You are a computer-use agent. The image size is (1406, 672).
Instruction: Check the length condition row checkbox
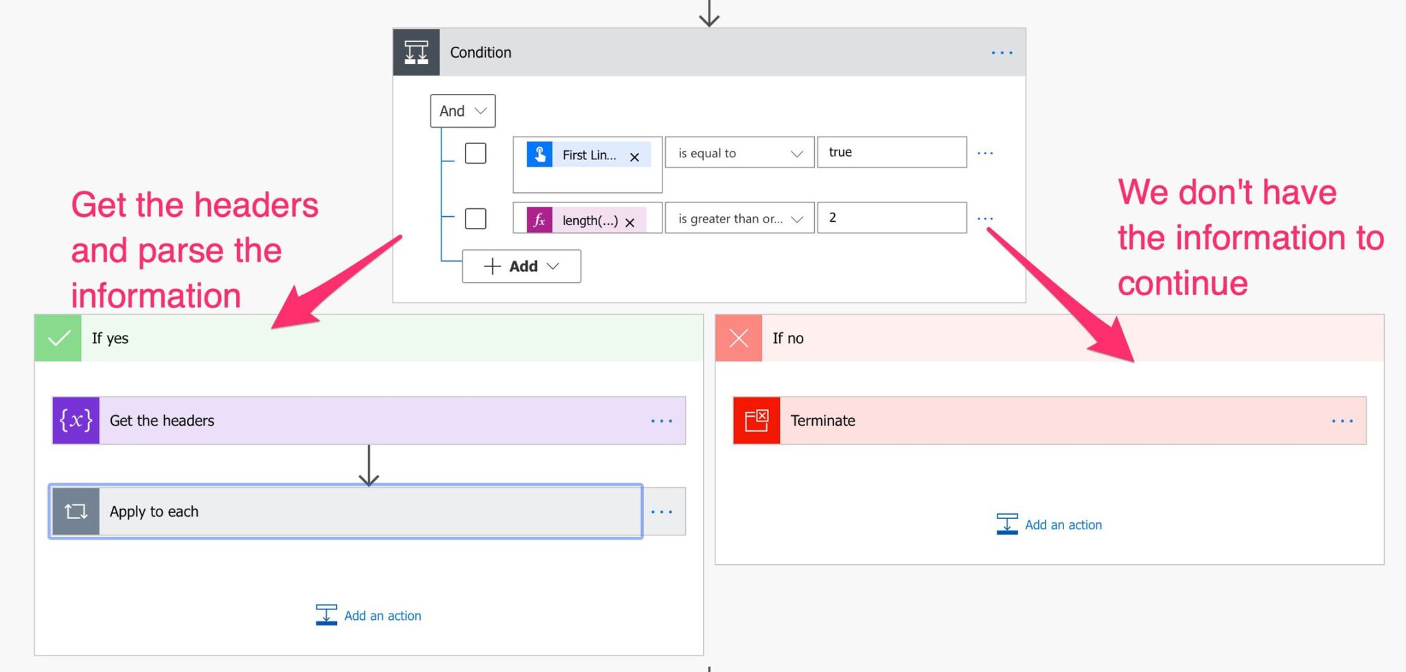click(x=476, y=218)
